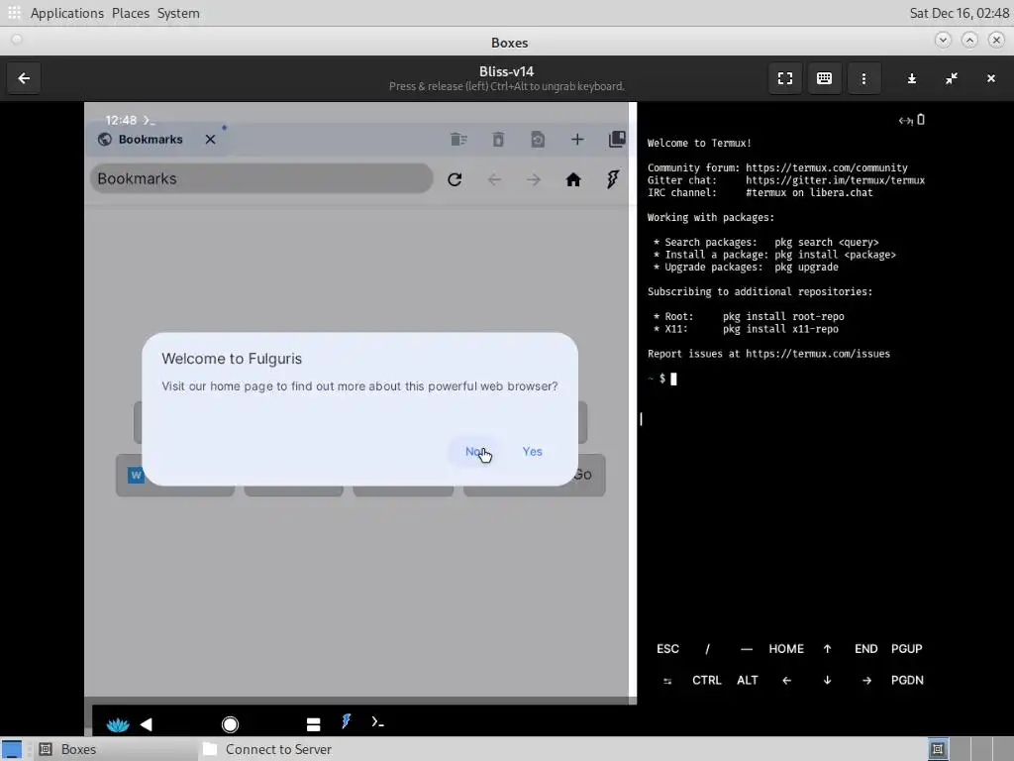Click the applications grid icon top-left
The image size is (1014, 761).
coord(14,13)
